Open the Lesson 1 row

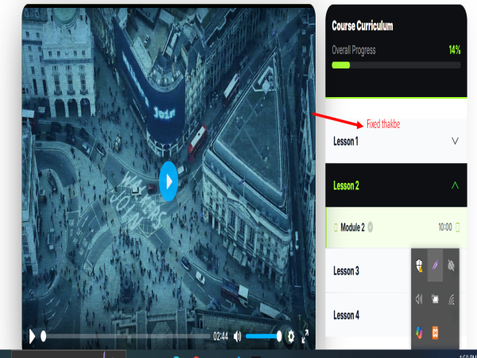396,141
